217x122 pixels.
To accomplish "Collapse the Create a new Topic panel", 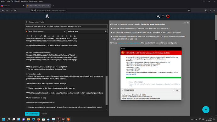I will (27, 22).
